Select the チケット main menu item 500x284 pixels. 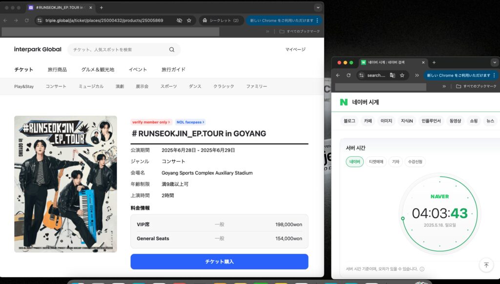(23, 70)
